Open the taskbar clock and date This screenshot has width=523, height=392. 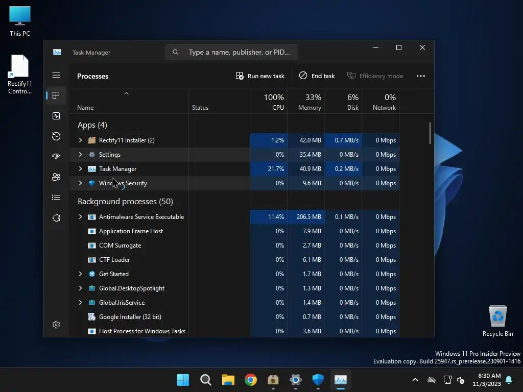[x=487, y=380]
